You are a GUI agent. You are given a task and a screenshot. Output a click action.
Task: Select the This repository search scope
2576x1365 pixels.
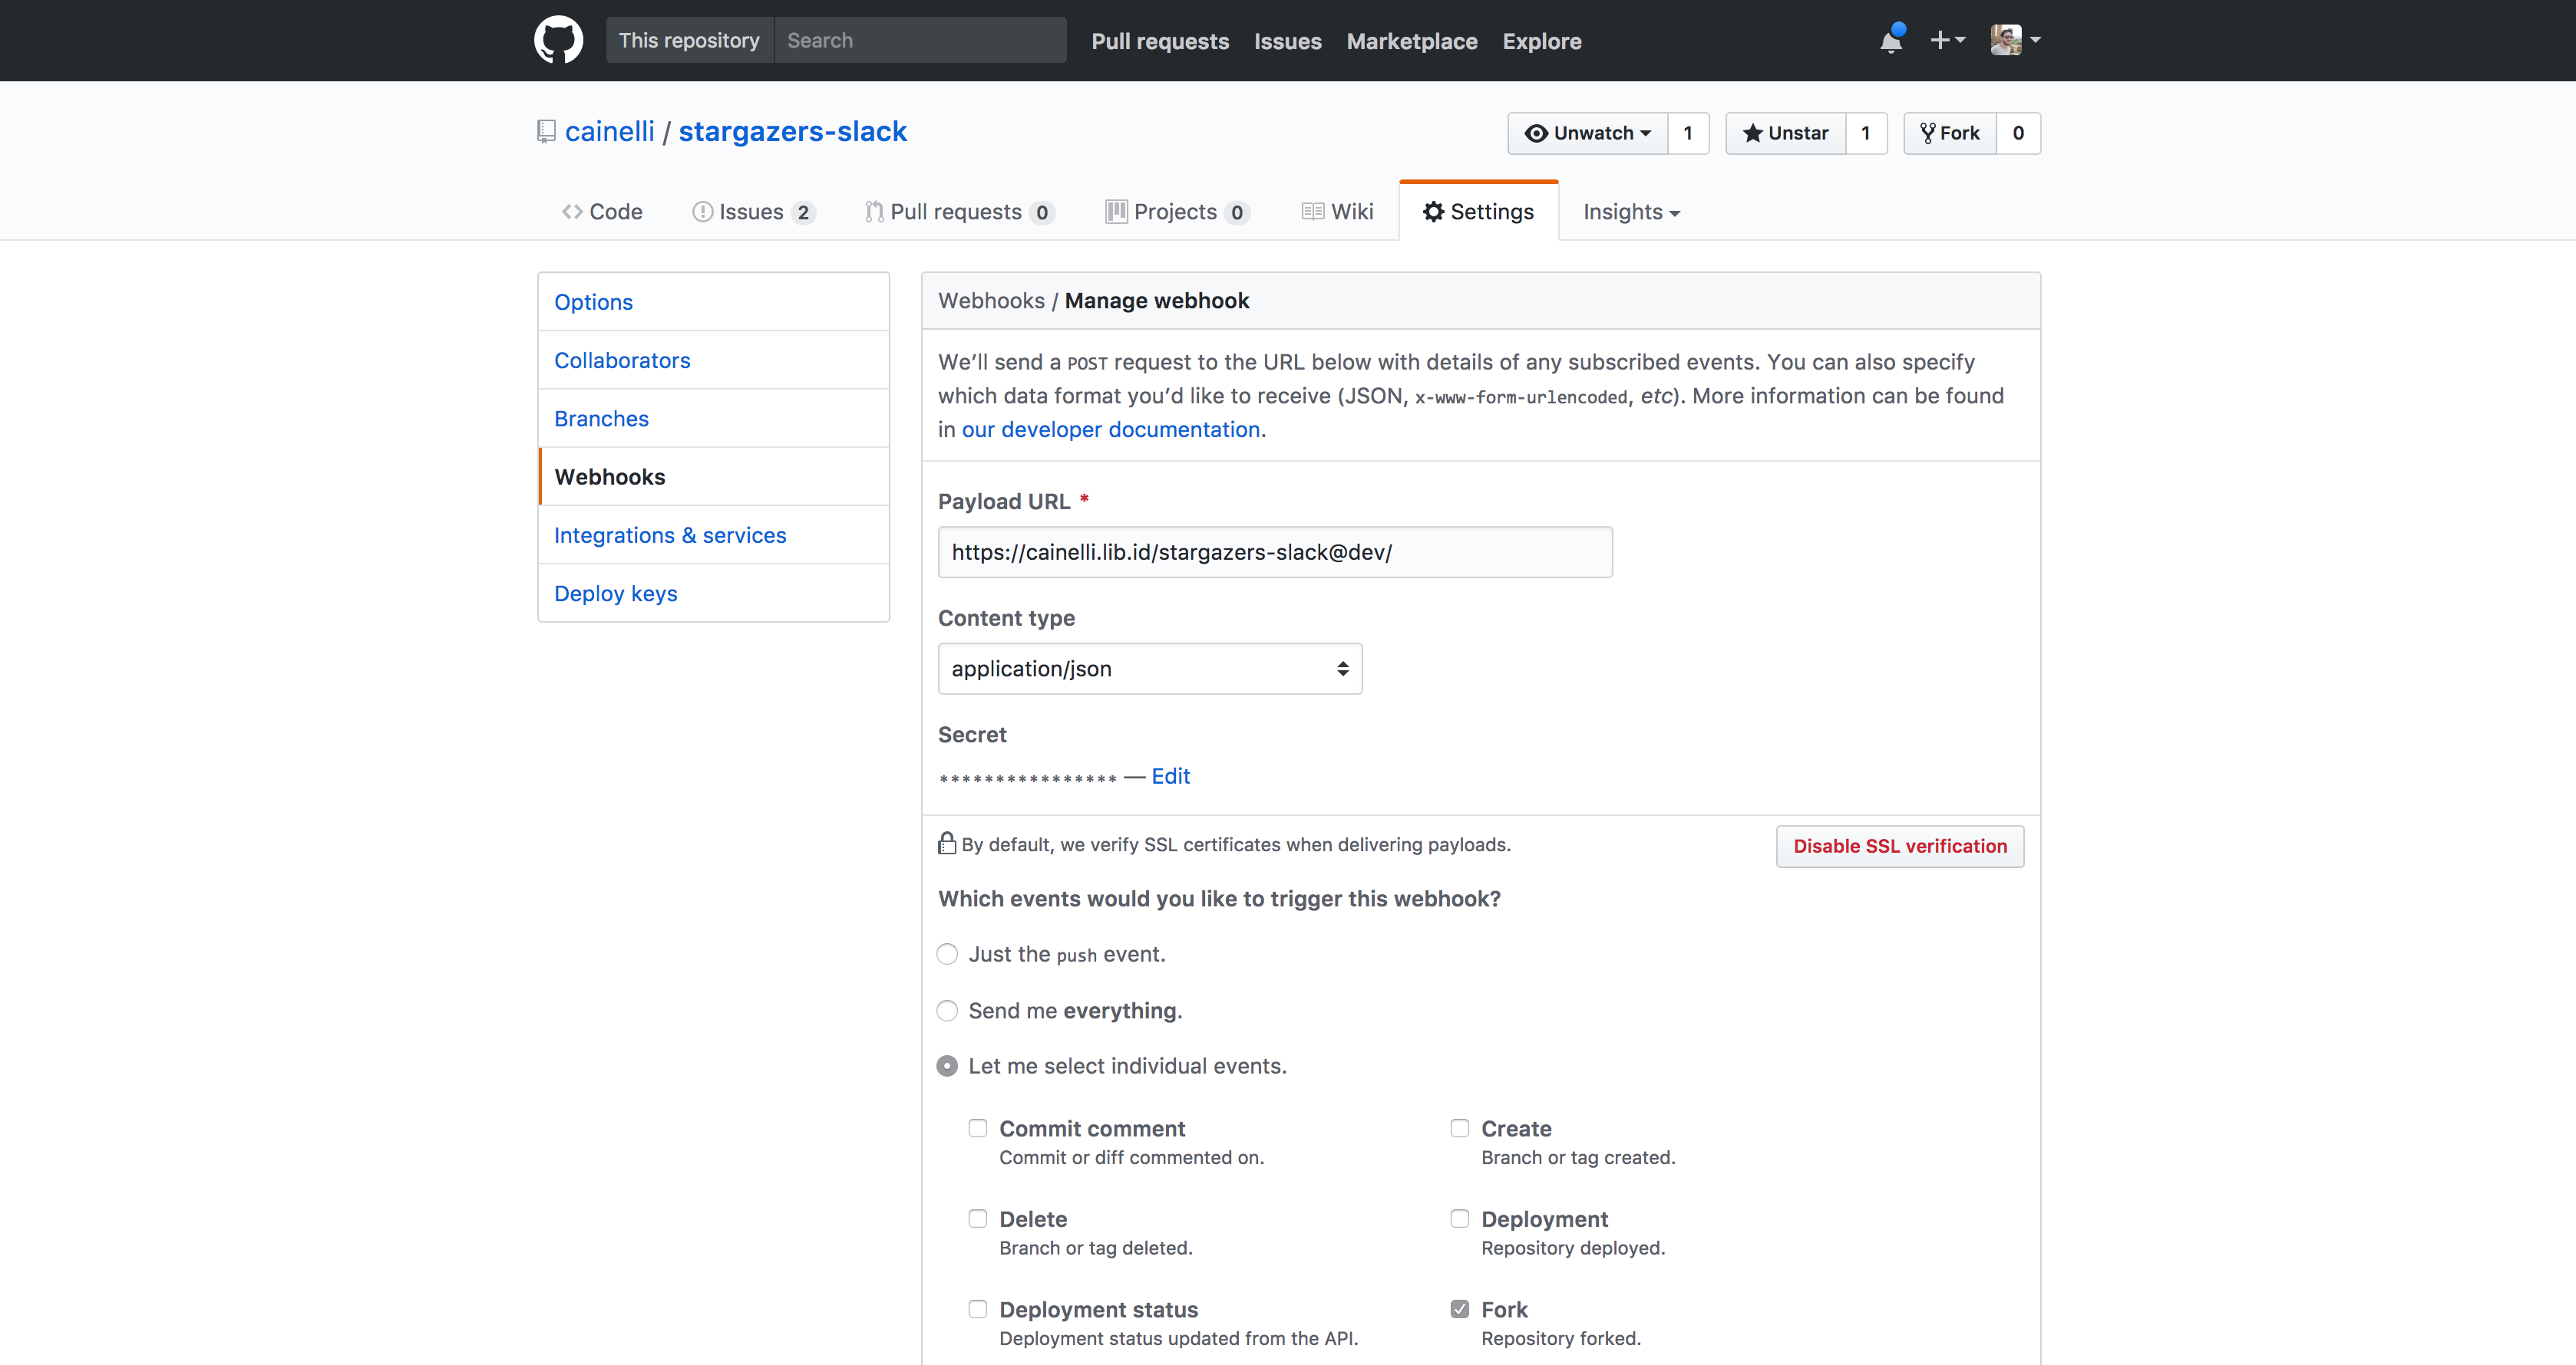click(689, 40)
